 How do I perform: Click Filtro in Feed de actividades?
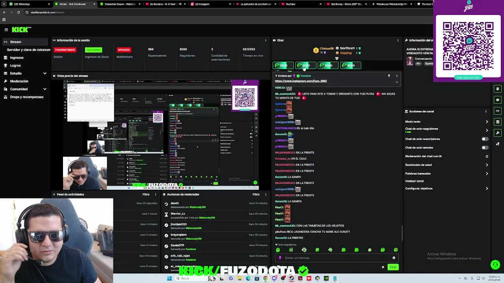coord(146,194)
